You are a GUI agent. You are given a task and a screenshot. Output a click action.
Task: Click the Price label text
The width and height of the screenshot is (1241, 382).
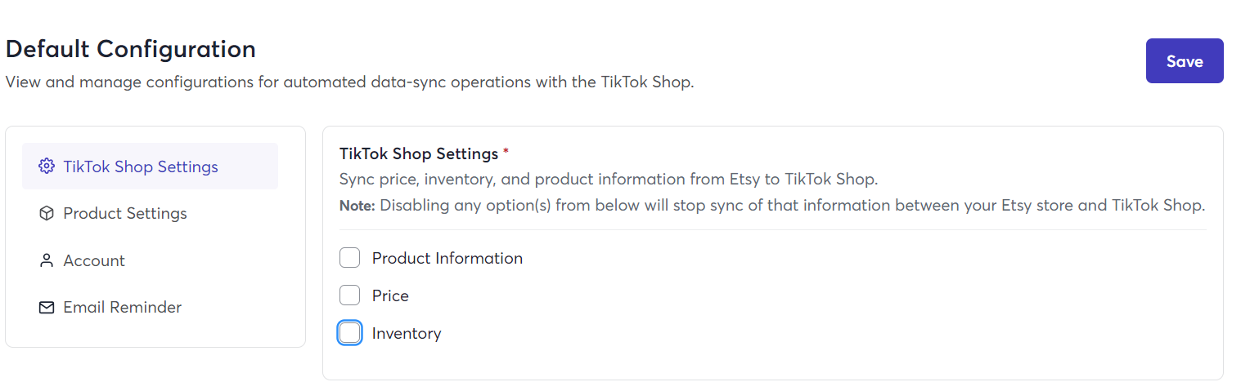tap(390, 295)
